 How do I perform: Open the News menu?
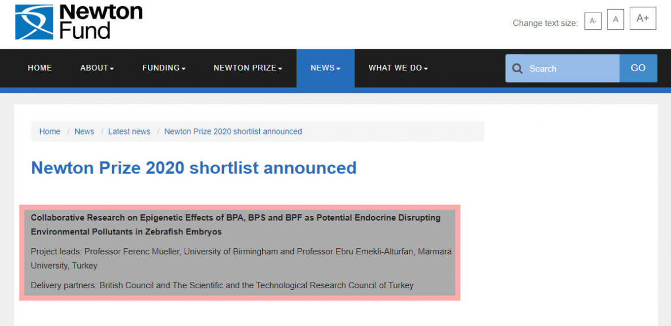pos(325,68)
